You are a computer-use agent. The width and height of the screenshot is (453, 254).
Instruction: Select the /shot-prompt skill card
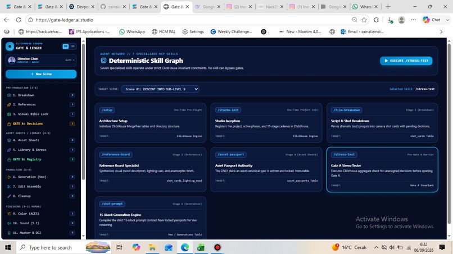[x=151, y=218]
